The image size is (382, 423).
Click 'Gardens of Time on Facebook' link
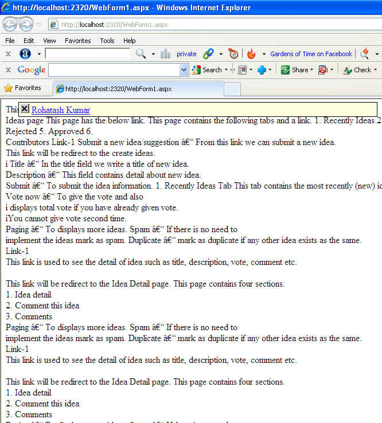point(311,54)
